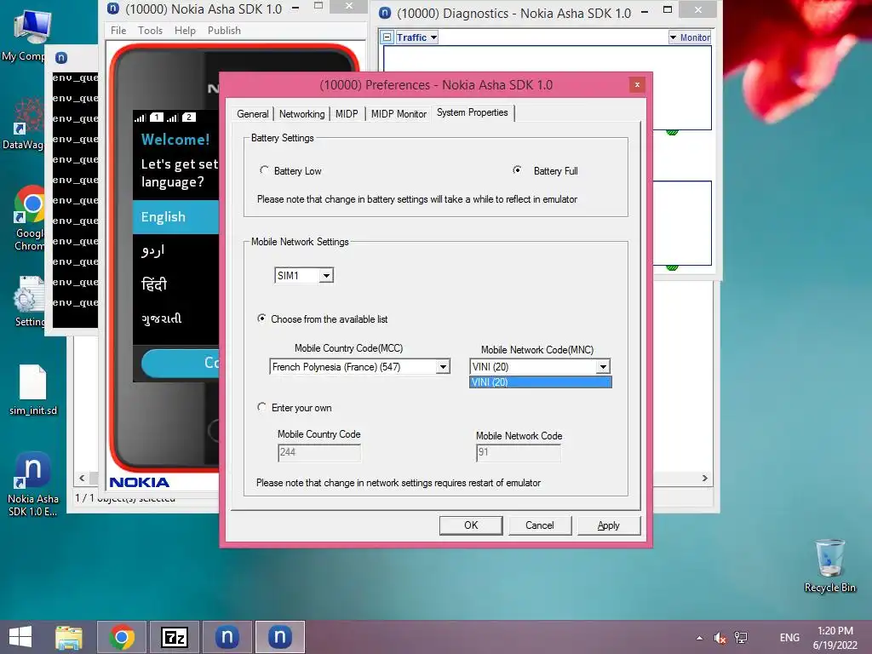Open Recycle Bin on desktop
Image resolution: width=872 pixels, height=654 pixels.
coord(829,566)
